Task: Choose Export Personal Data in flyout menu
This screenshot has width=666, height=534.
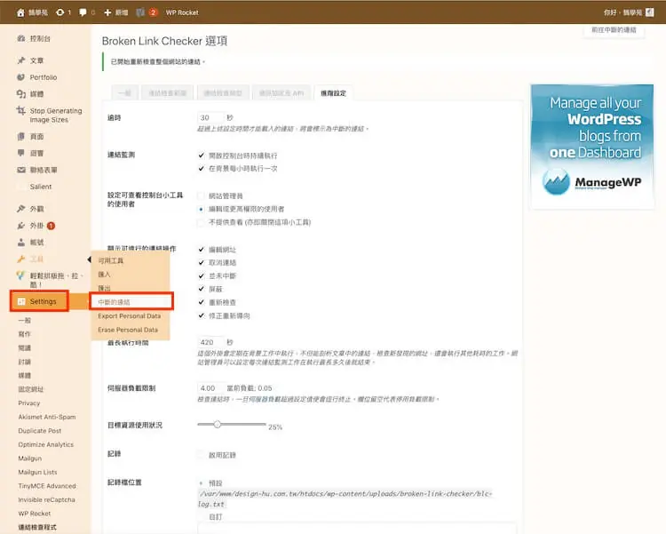Action: (129, 316)
